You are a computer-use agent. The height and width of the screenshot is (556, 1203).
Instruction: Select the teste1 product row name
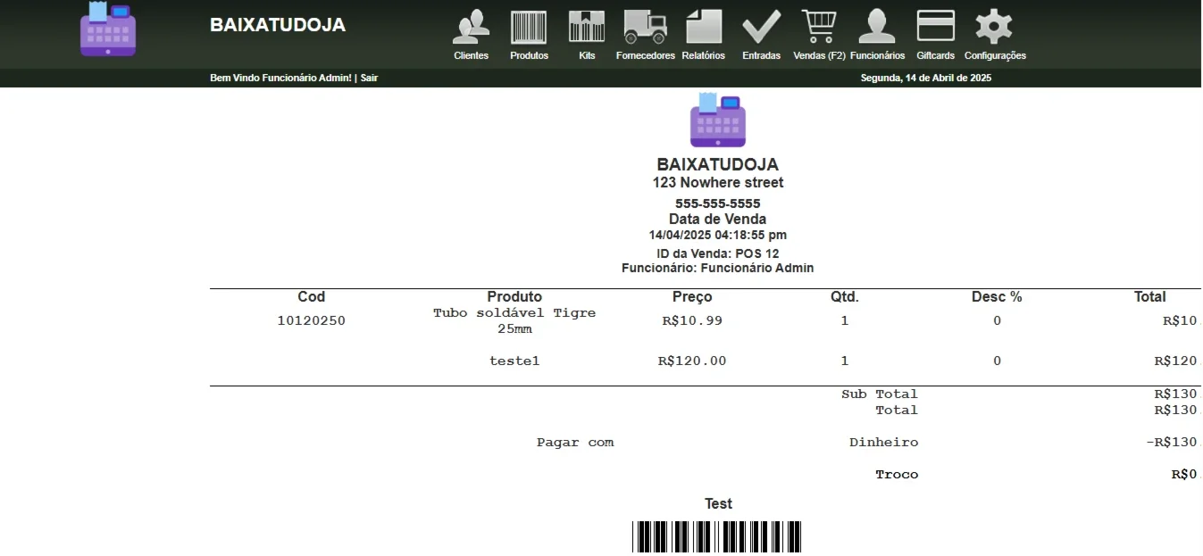pos(514,361)
